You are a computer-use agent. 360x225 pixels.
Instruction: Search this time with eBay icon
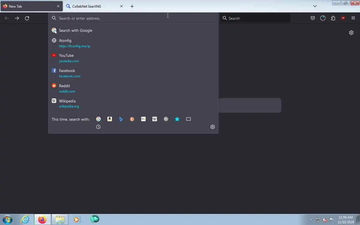[x=143, y=119]
